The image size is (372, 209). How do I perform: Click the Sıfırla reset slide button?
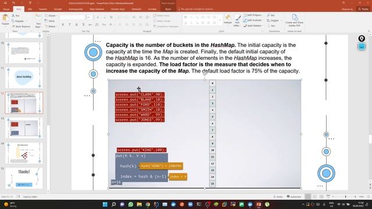pyautogui.click(x=50, y=21)
